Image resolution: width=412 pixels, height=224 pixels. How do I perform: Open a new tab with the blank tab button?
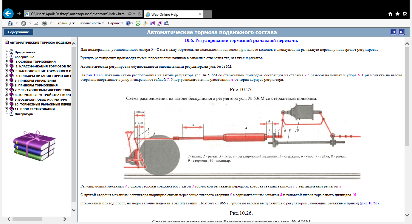pos(207,14)
